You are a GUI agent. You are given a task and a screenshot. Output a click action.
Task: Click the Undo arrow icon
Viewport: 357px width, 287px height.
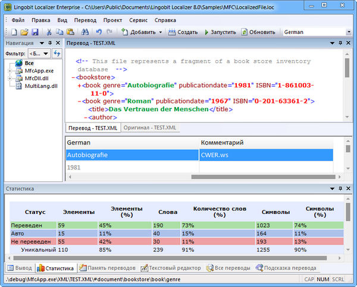point(99,32)
